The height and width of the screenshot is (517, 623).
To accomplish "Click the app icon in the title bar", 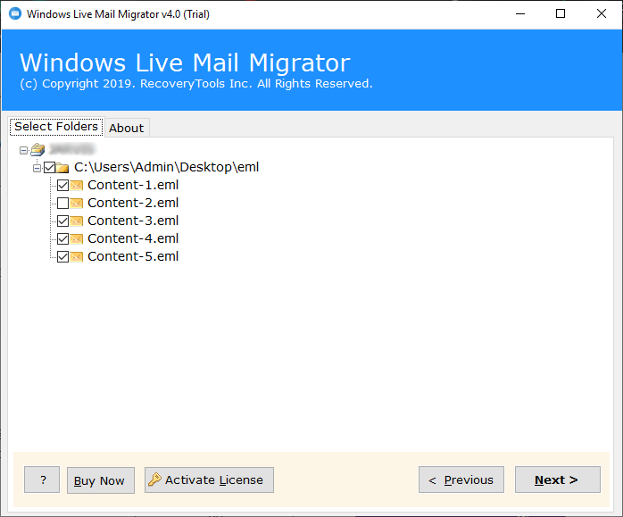I will coord(15,13).
